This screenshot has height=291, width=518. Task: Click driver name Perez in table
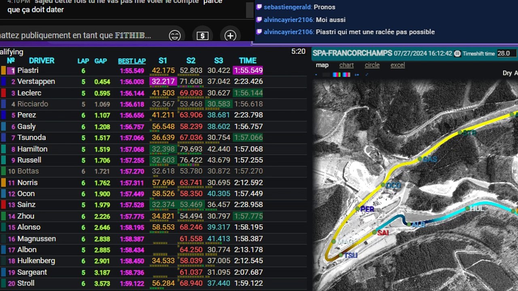pyautogui.click(x=27, y=115)
